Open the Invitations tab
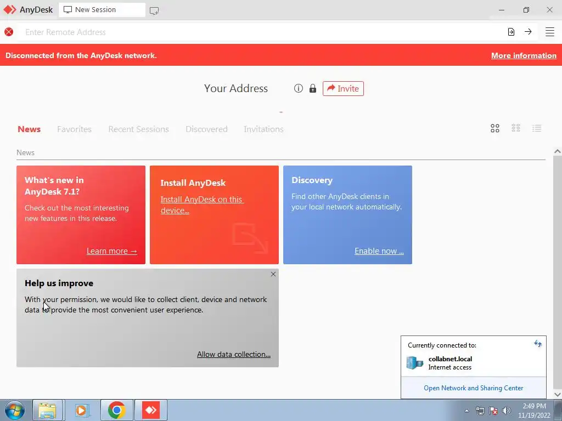 (263, 129)
